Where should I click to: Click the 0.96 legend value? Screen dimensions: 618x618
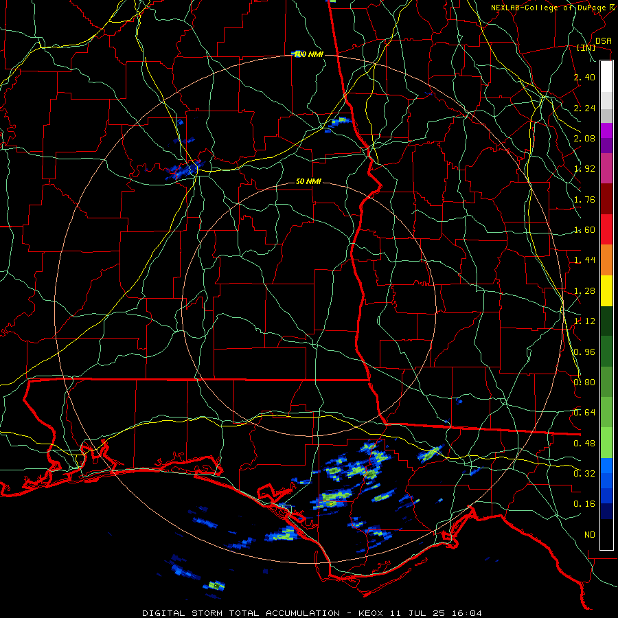[x=584, y=352]
